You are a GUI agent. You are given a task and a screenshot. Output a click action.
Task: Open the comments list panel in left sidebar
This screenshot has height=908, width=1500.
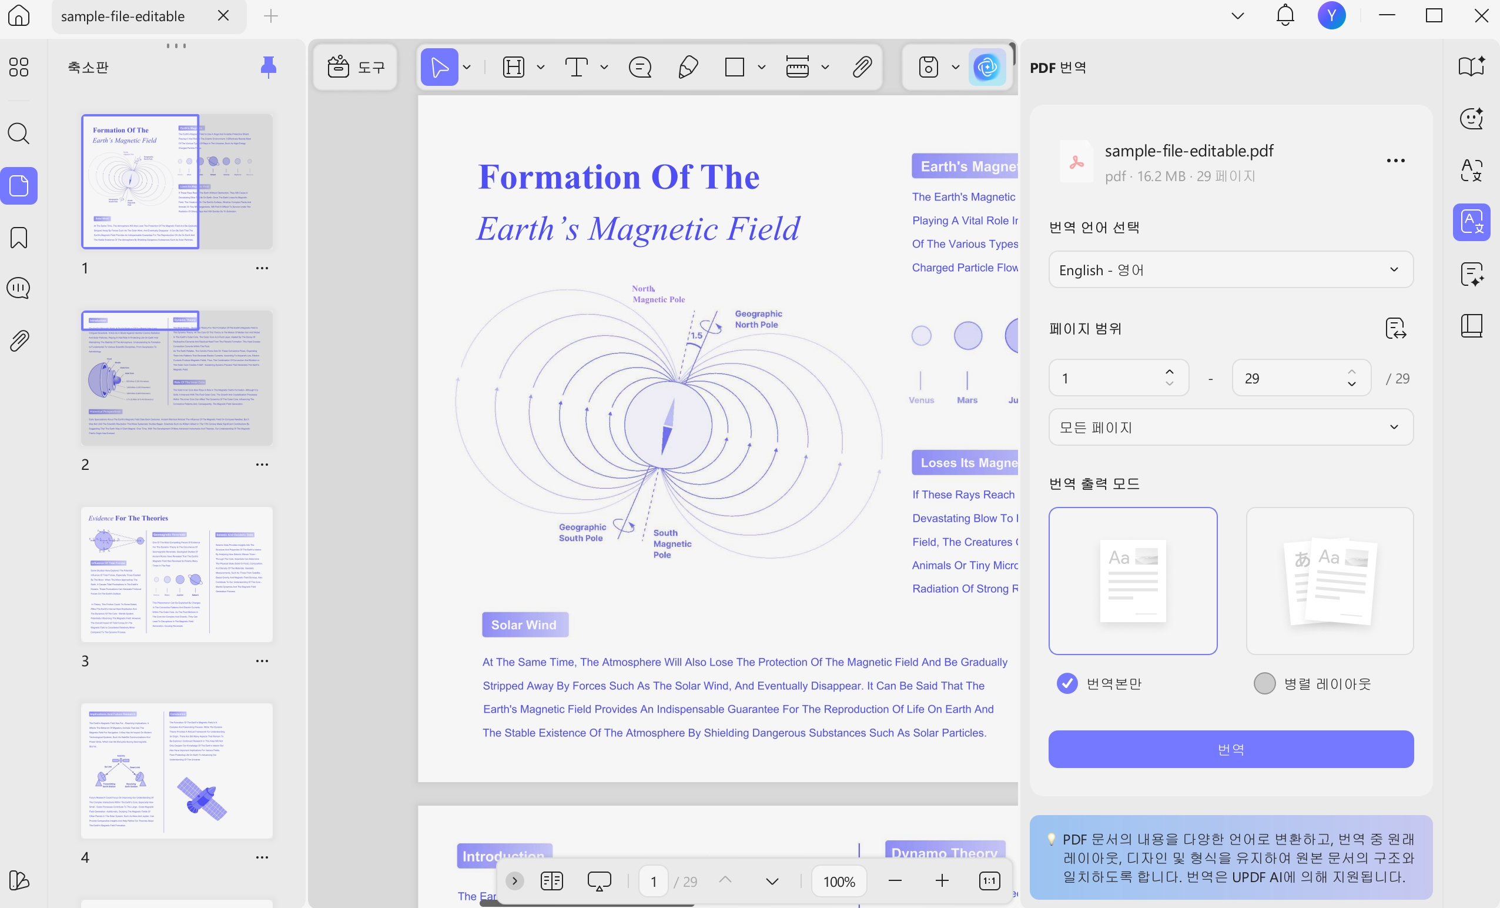pos(19,288)
